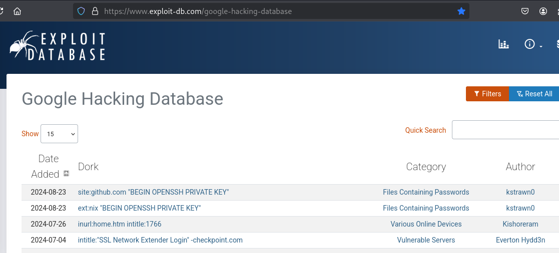The height and width of the screenshot is (253, 559).
Task: Select the Various Online Devices category link
Action: click(x=426, y=224)
